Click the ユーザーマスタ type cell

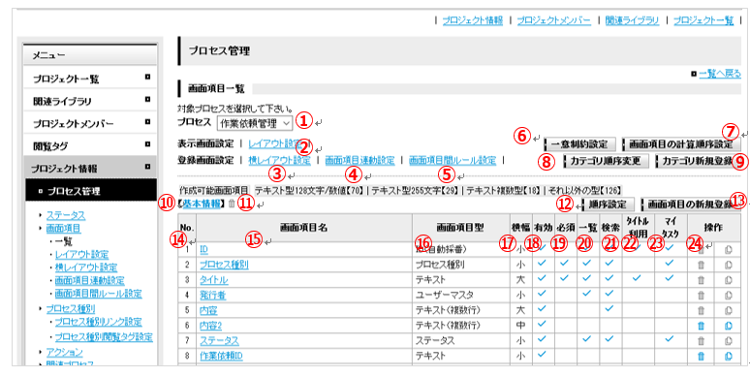[461, 296]
